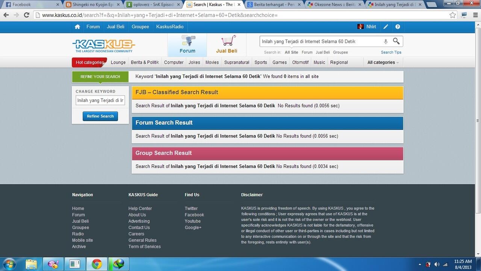
Task: Expand the All categories dropdown
Action: (x=383, y=62)
